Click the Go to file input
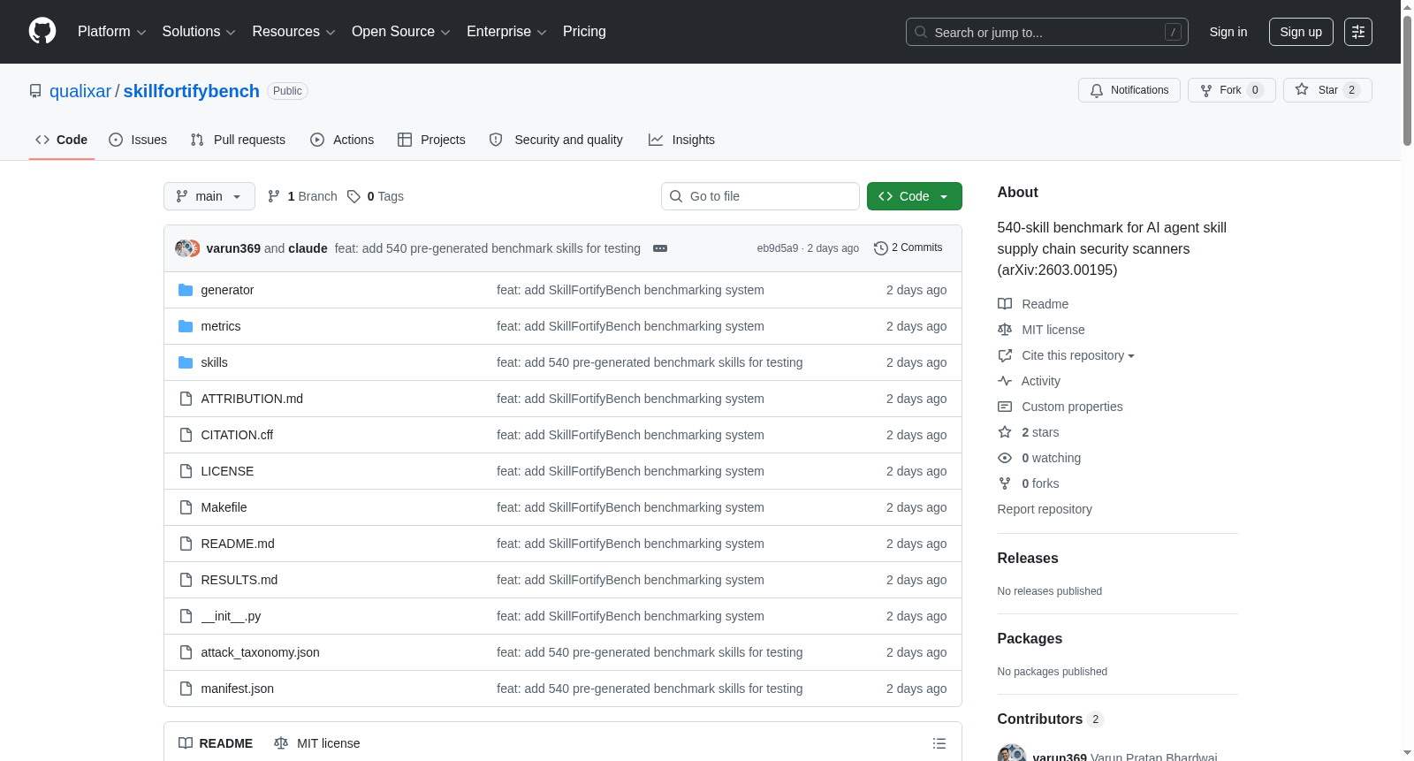The image size is (1414, 761). pos(760,196)
